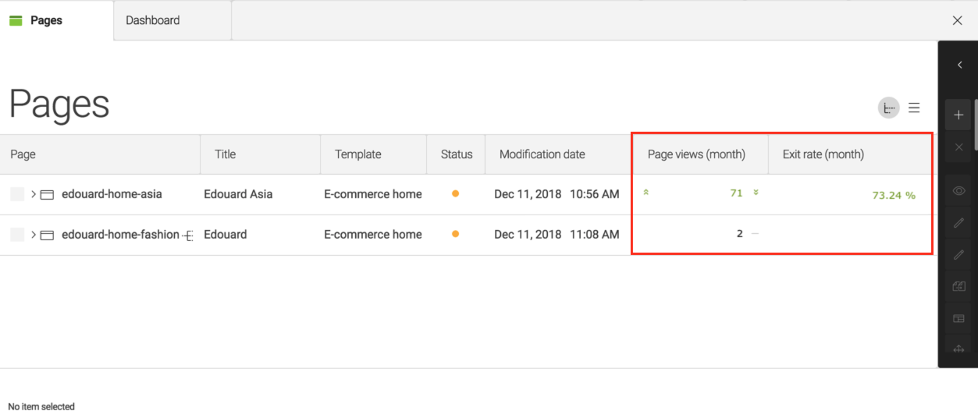Select the edouard-home-asia row
The width and height of the screenshot is (978, 420).
tap(468, 194)
